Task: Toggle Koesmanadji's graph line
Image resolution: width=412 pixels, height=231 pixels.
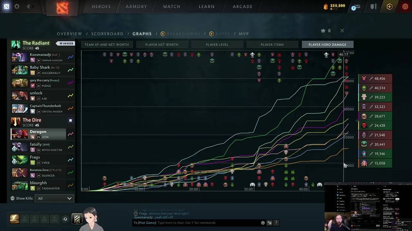Action: [x=70, y=57]
